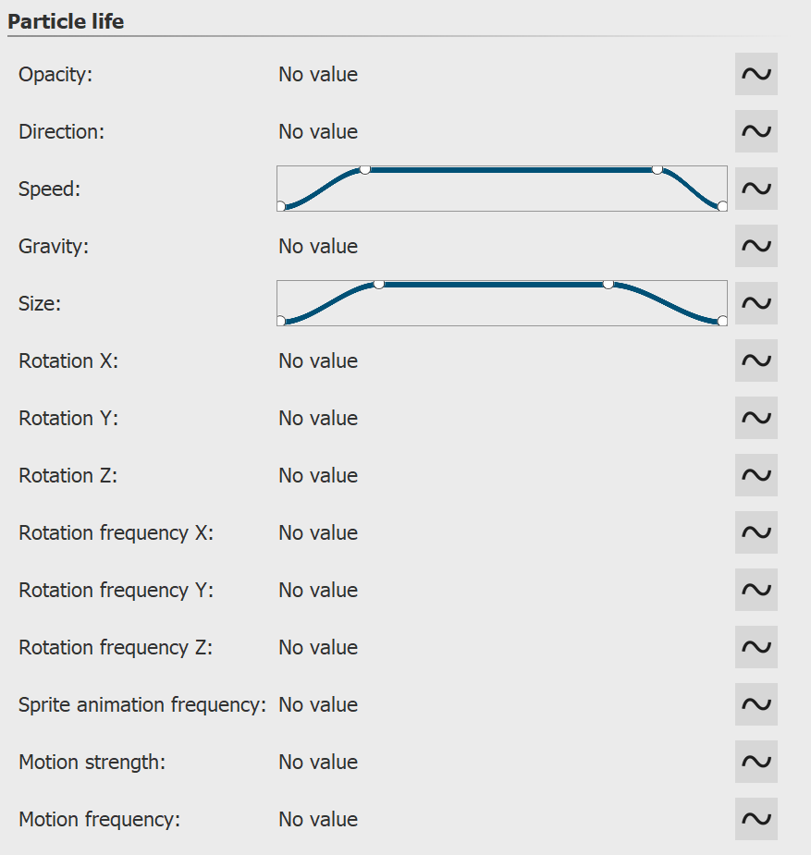Click the Sprite animation frequency curve icon
811x855 pixels.
756,704
